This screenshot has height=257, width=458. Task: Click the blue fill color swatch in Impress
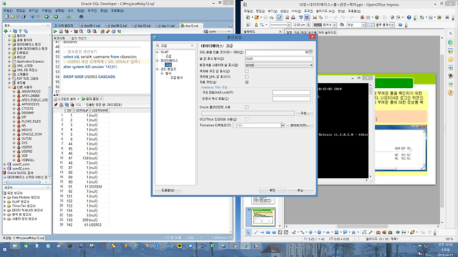click(x=371, y=25)
